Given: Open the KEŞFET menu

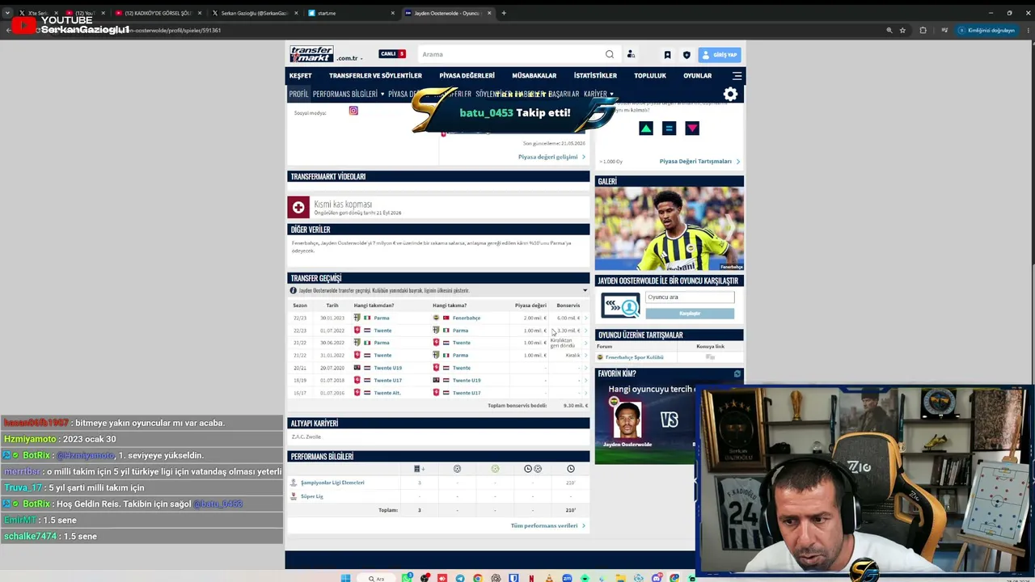Looking at the screenshot, I should click(300, 76).
